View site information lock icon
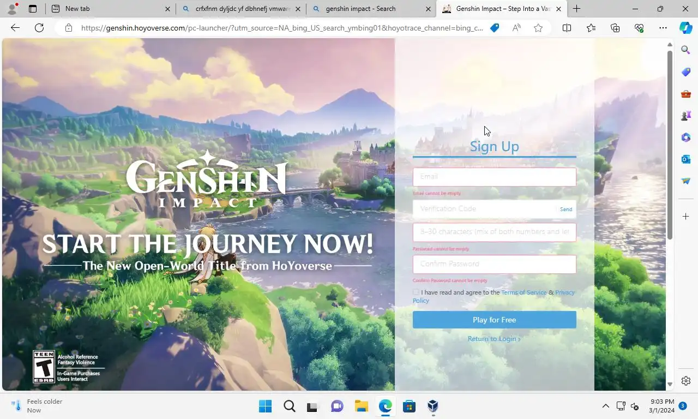Screen dimensions: 698x419 point(68,28)
